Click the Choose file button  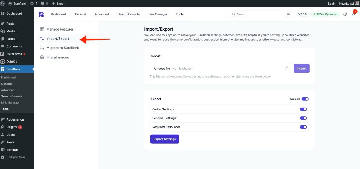point(162,68)
